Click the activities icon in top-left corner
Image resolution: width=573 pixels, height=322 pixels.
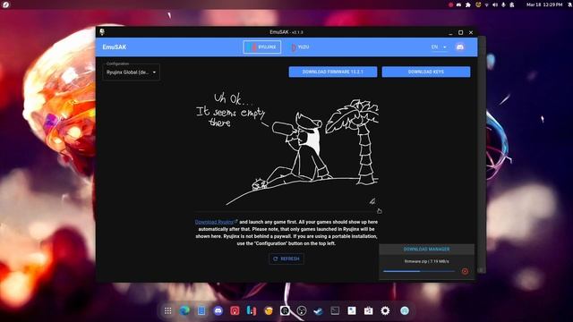point(5,4)
